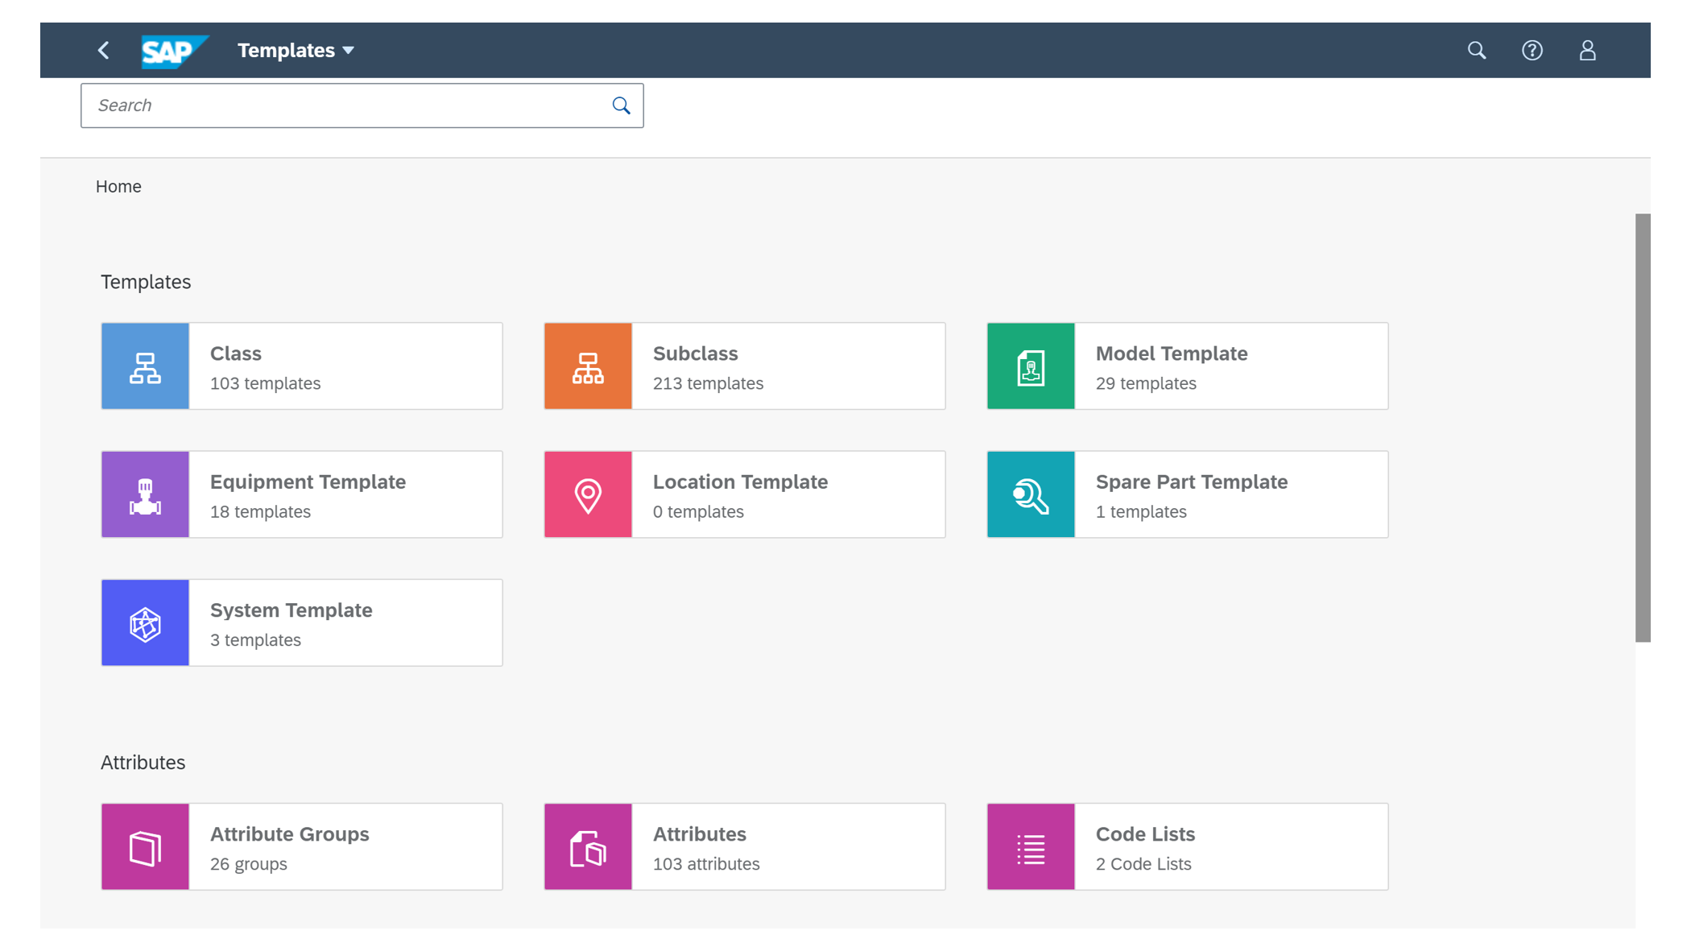The height and width of the screenshot is (951, 1691).
Task: Click the Home breadcrumb link
Action: [x=118, y=187]
